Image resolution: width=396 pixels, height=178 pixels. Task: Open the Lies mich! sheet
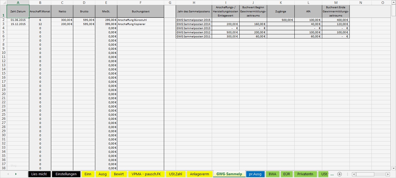tap(39, 174)
